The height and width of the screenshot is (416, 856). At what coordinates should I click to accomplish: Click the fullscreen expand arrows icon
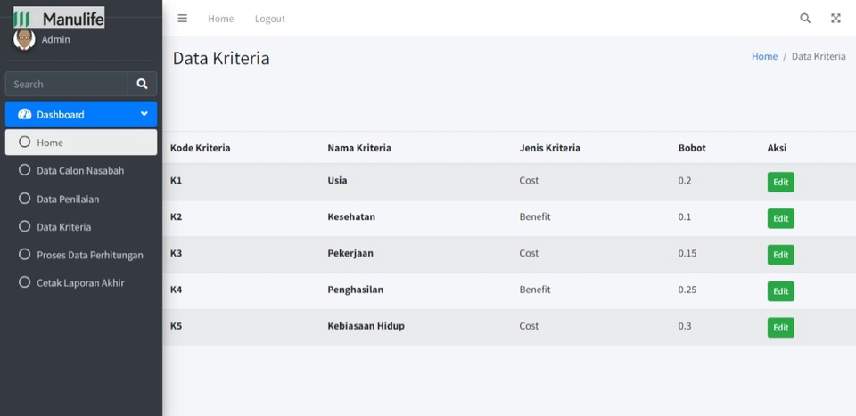tap(835, 18)
